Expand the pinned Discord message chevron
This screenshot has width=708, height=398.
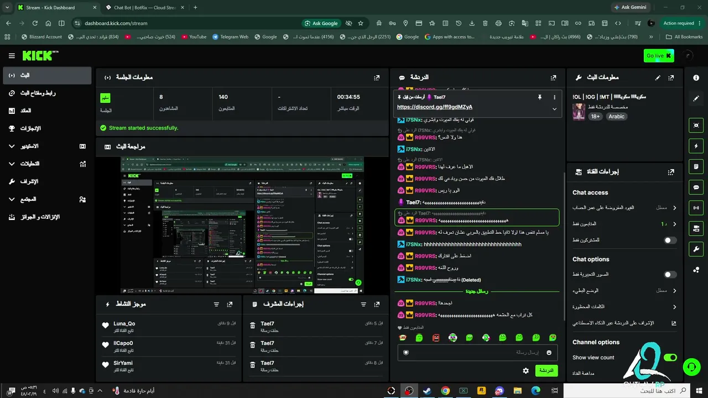pyautogui.click(x=554, y=109)
